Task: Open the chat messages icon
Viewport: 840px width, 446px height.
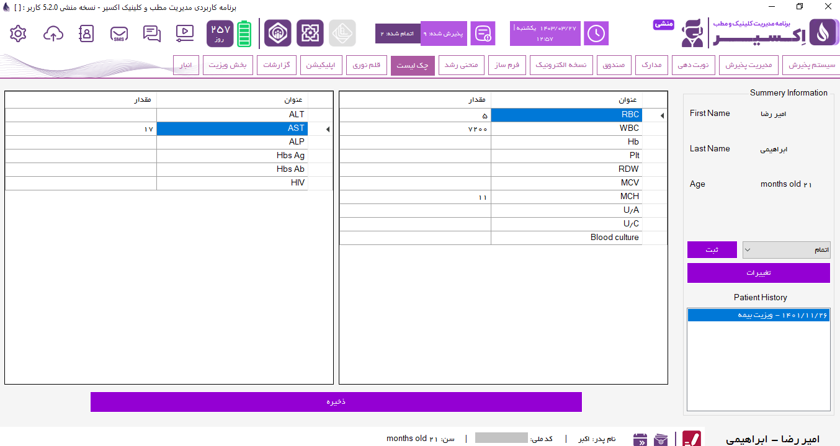Action: 152,33
